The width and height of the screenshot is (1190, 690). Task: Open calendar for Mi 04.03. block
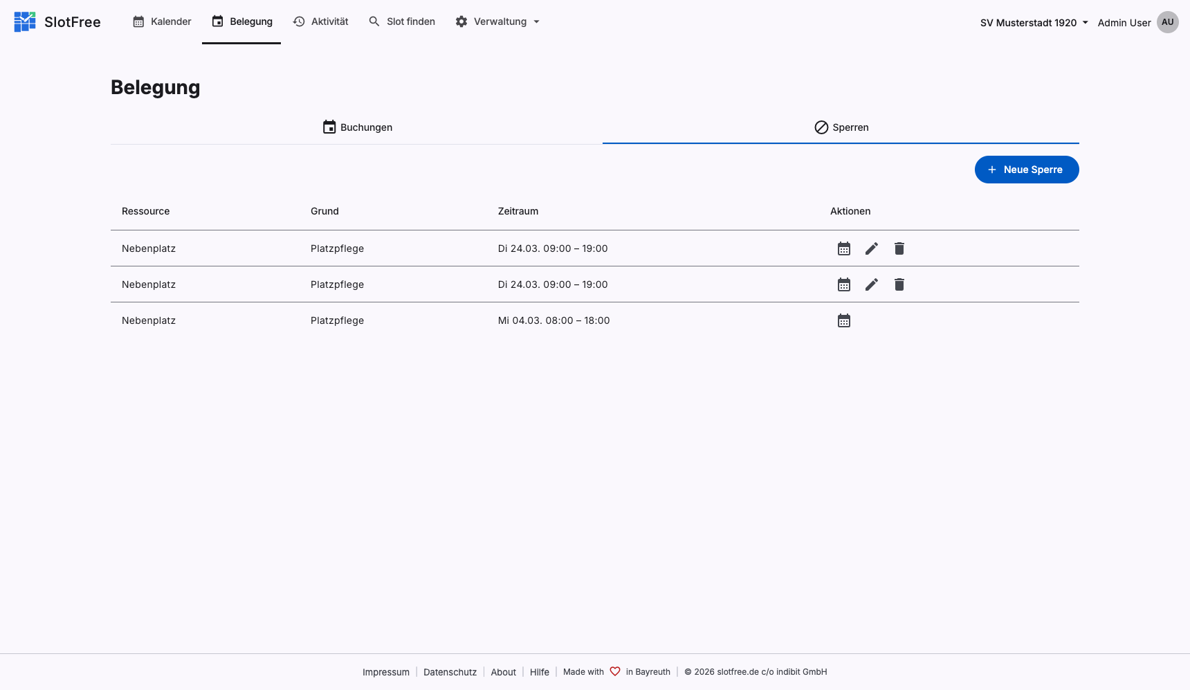[x=843, y=320]
